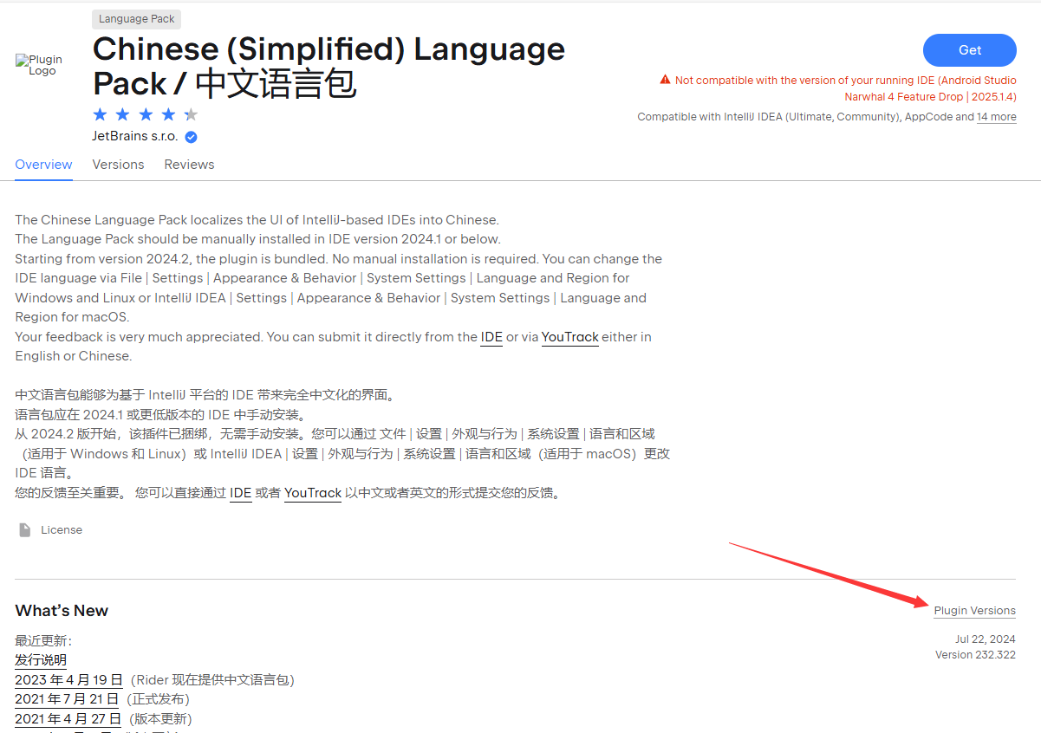1041x733 pixels.
Task: Click the 'Not compatible with the version' warning text
Action: click(x=845, y=88)
